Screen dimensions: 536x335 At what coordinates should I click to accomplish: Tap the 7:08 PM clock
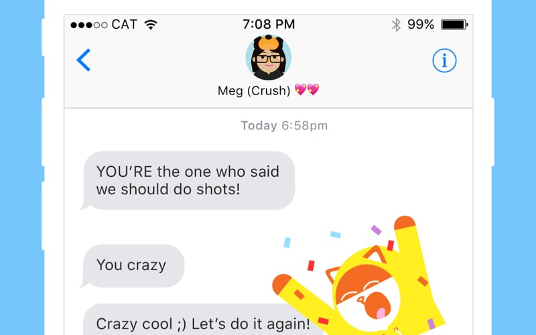269,24
